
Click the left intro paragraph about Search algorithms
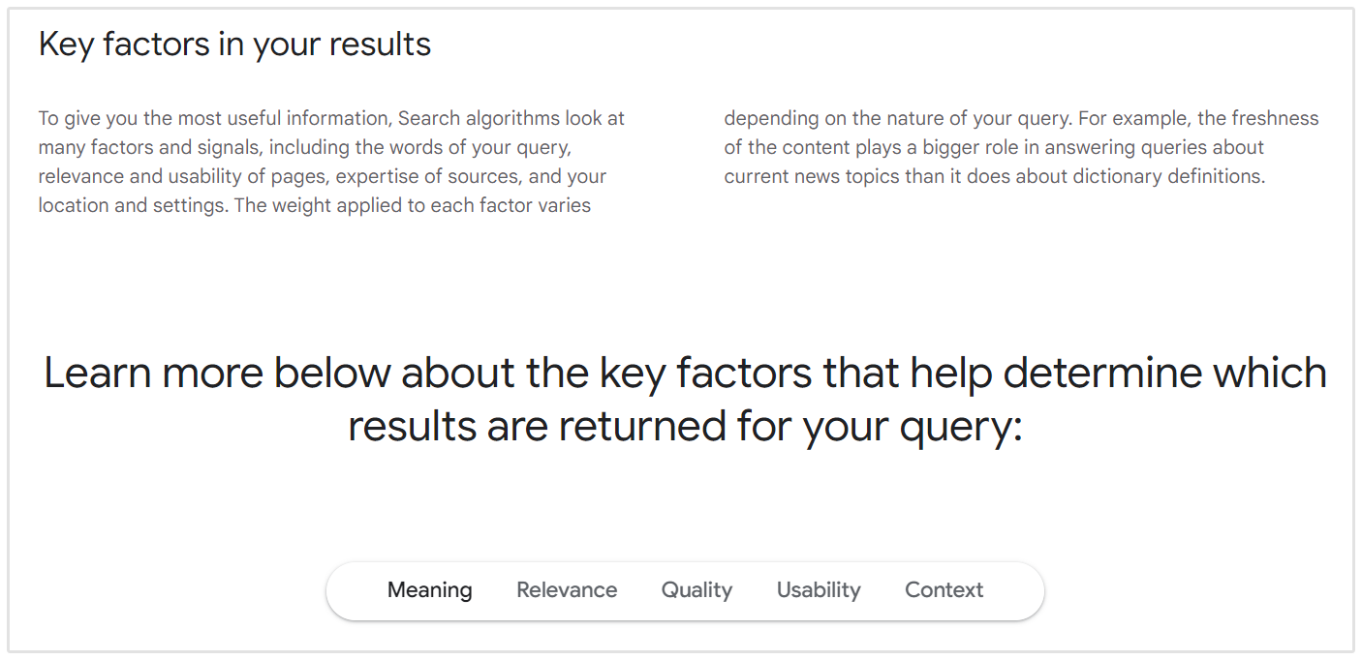pyautogui.click(x=331, y=161)
